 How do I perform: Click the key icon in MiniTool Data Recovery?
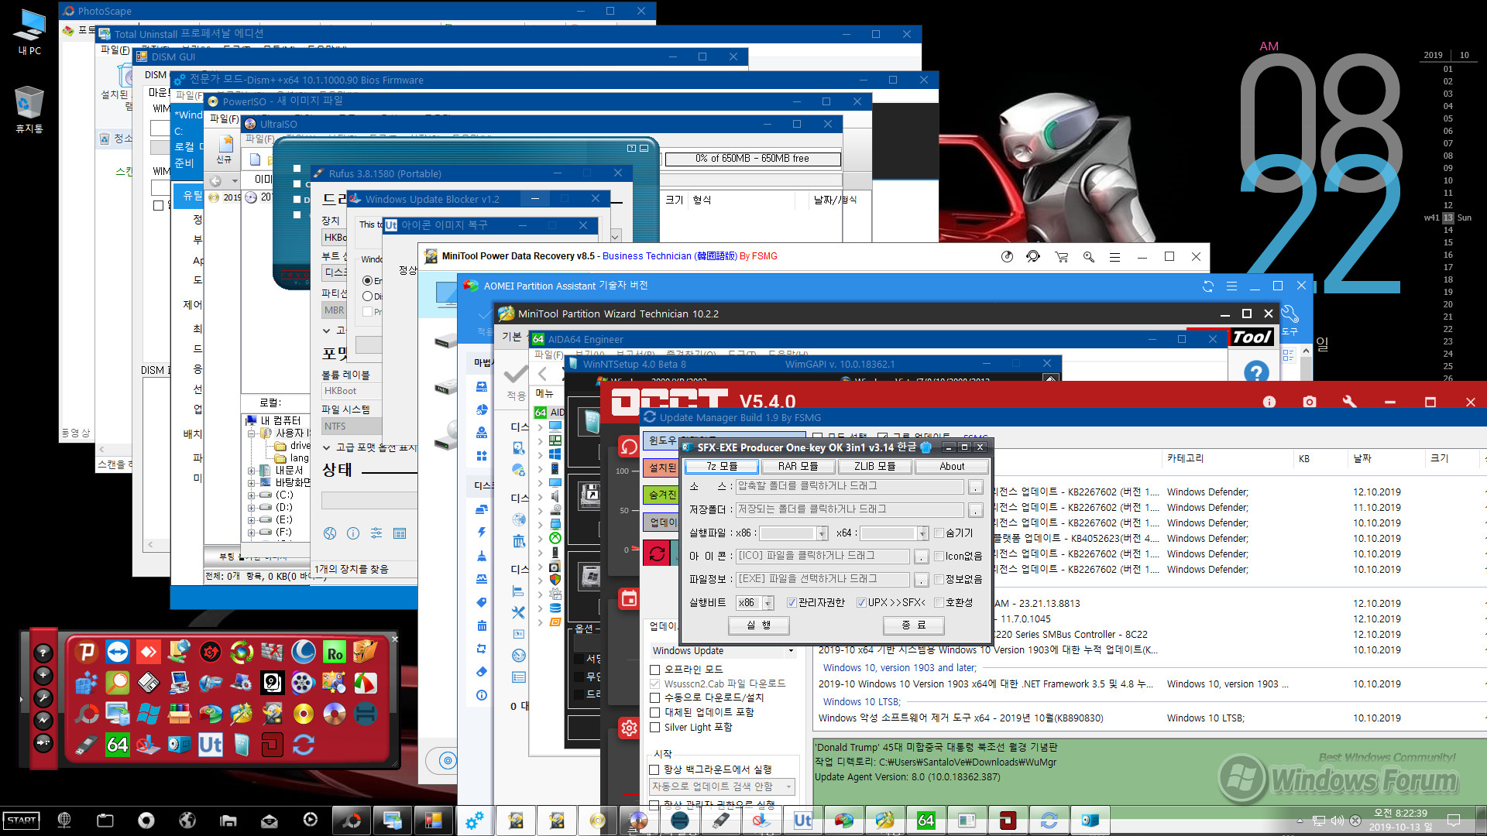(1088, 256)
